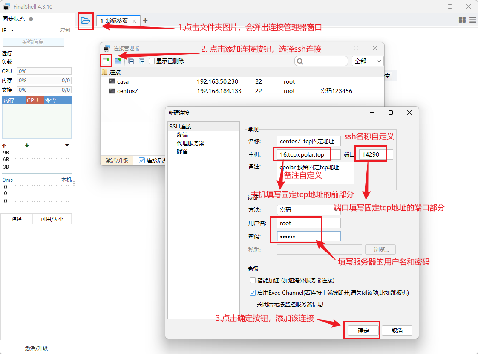
Task: Toggle the 显示已删除 checkbox
Action: pyautogui.click(x=152, y=61)
